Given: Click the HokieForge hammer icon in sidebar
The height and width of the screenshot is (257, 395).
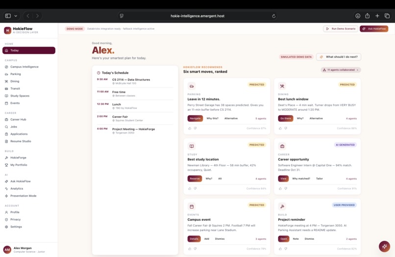Looking at the screenshot, I should pyautogui.click(x=6, y=157).
